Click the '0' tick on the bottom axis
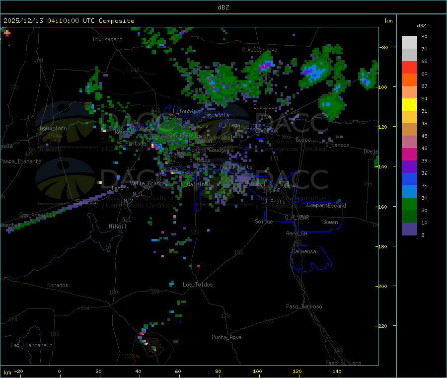447x378 pixels. tap(59, 371)
